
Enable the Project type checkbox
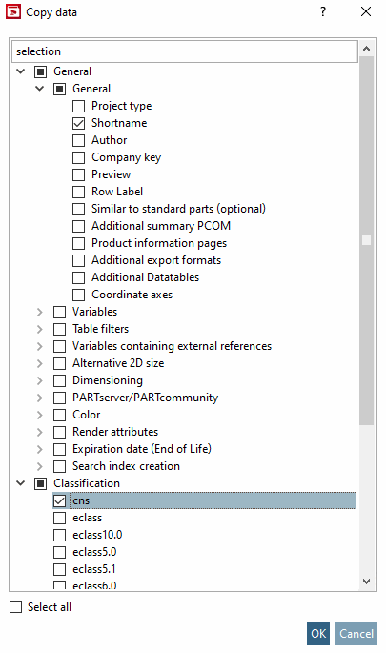79,106
